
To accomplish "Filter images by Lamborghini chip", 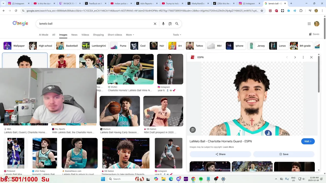I will pos(95,46).
